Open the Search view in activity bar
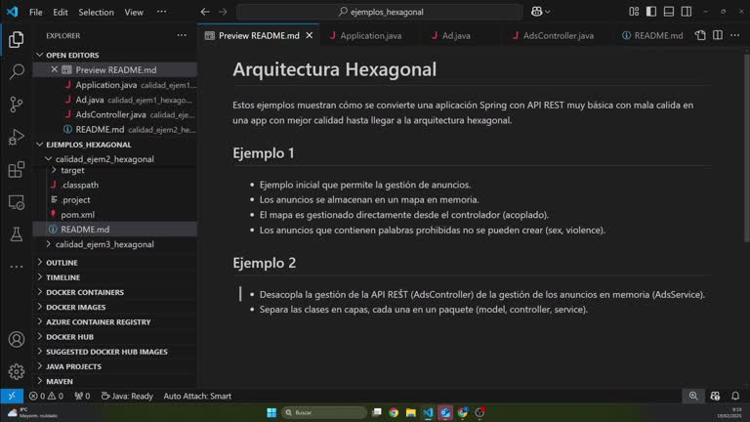This screenshot has height=422, width=750. tap(17, 71)
